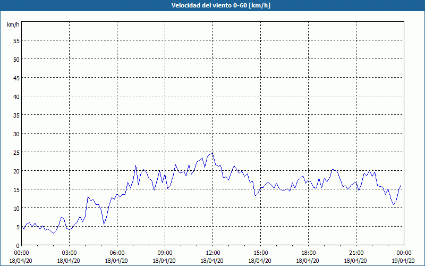Screen dimensions: 425x266
Task: Click the y-axis value 45
Action: coord(16,78)
